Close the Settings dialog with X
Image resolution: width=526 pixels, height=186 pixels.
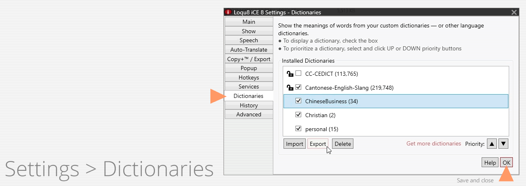tap(514, 12)
